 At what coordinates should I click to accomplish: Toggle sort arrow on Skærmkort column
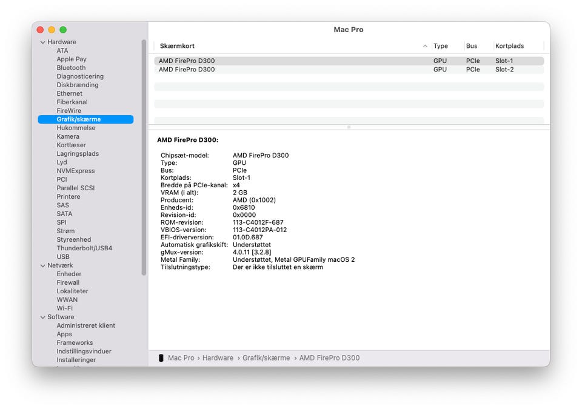pyautogui.click(x=424, y=46)
